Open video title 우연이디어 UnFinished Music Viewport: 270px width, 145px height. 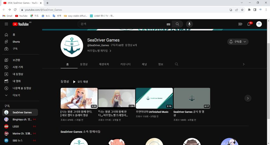pos(152,112)
